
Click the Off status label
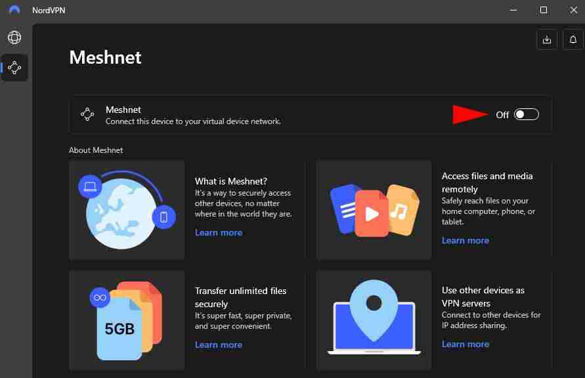pyautogui.click(x=502, y=115)
